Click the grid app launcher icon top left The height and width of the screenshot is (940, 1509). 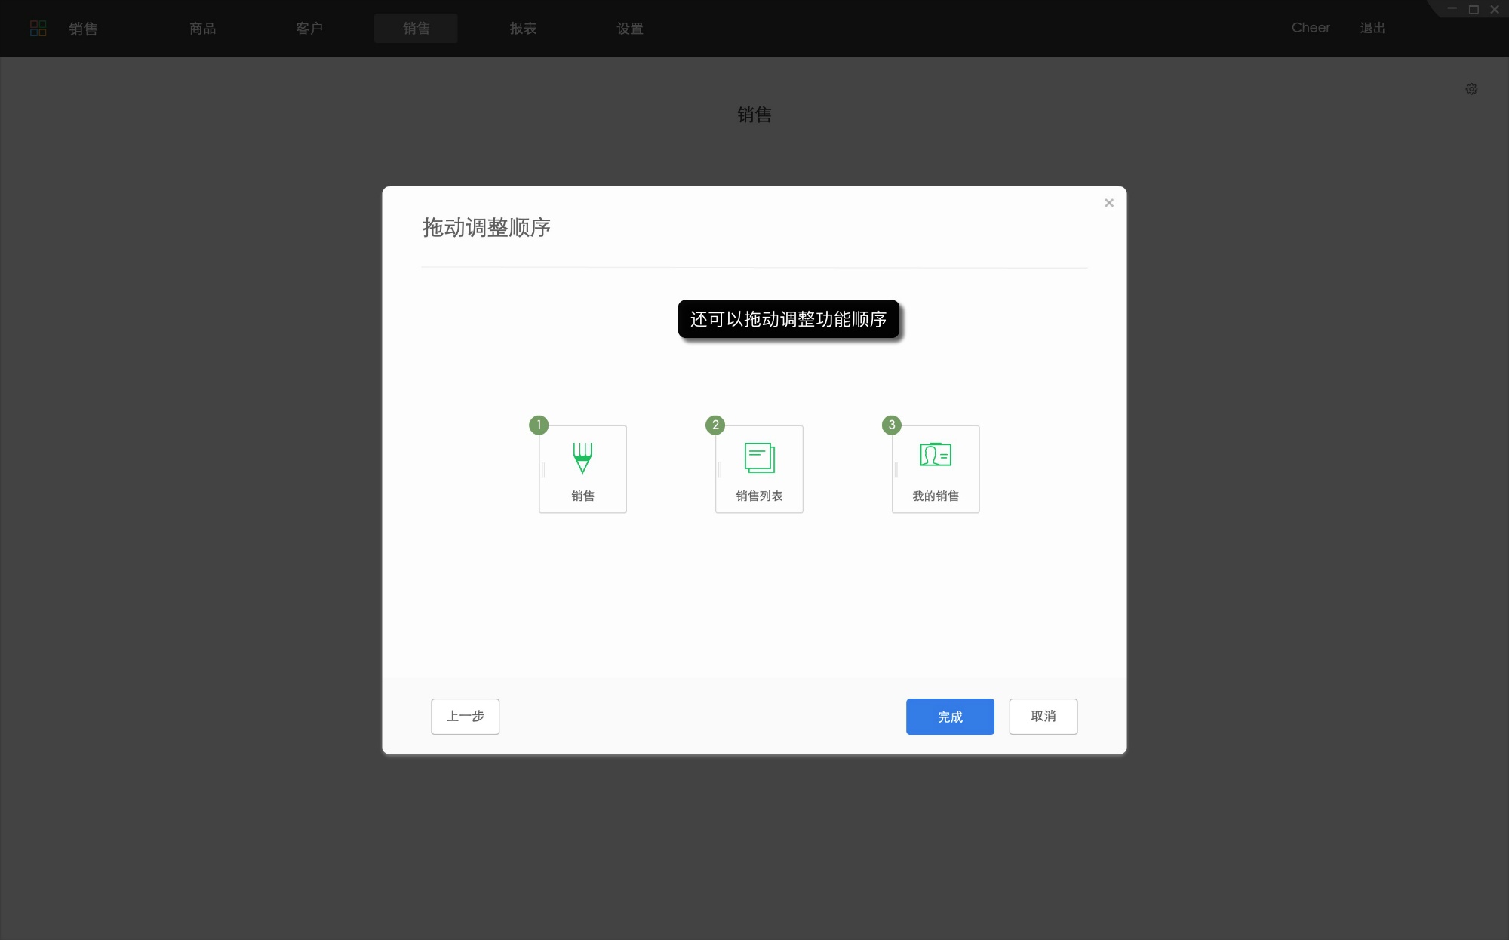pos(38,28)
